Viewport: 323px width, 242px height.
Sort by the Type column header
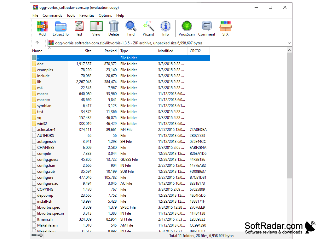(137, 51)
